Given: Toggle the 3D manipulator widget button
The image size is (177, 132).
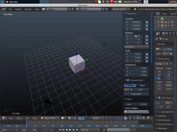Looking at the screenshot, I should [x=80, y=118].
